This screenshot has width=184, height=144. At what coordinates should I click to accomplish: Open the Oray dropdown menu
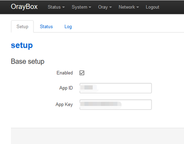tap(105, 7)
